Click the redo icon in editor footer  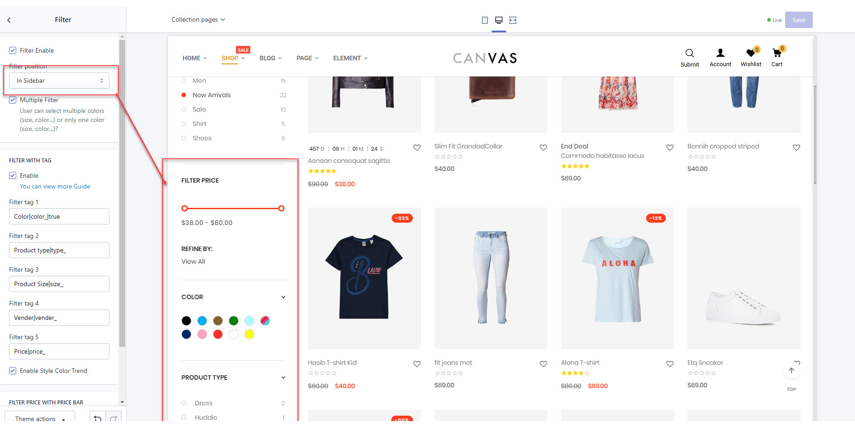(x=113, y=418)
